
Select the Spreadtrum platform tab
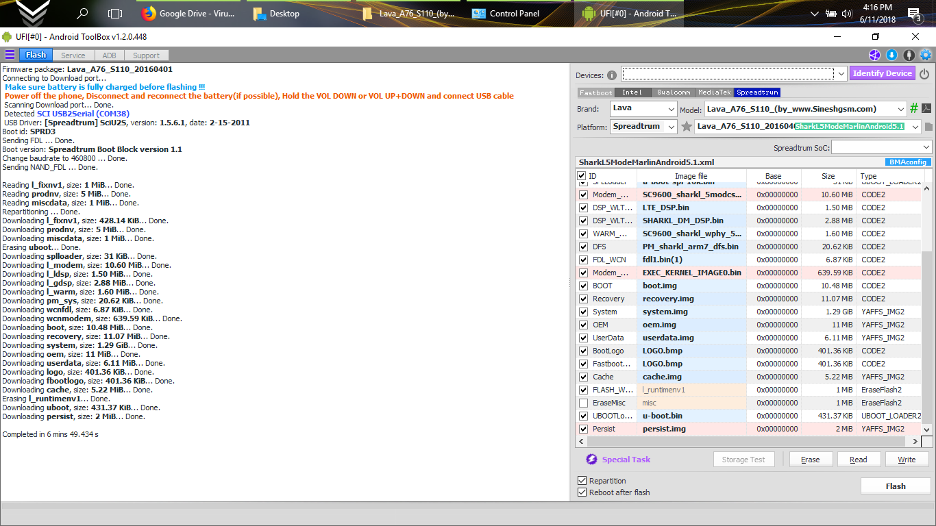click(757, 92)
